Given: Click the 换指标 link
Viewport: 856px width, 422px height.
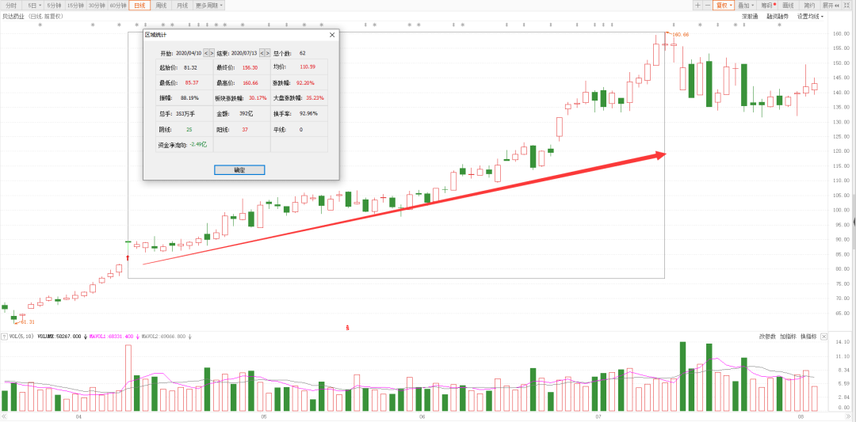Looking at the screenshot, I should [808, 336].
